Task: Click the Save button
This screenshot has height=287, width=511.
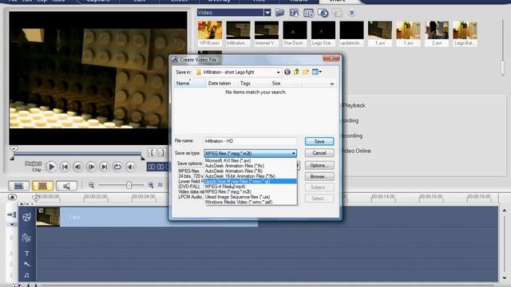Action: tap(319, 142)
